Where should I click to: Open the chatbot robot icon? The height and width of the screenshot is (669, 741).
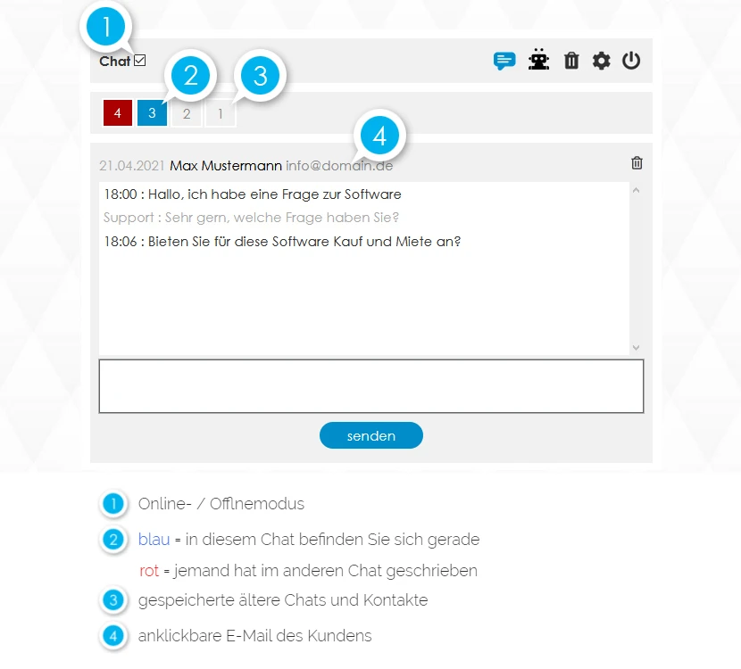point(538,60)
